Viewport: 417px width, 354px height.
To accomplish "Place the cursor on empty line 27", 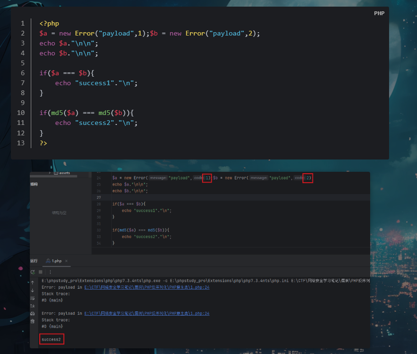I will pos(237,197).
